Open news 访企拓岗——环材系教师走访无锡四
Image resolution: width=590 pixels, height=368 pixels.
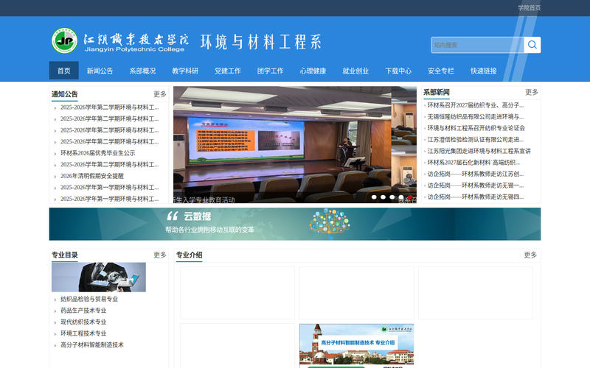pos(476,197)
